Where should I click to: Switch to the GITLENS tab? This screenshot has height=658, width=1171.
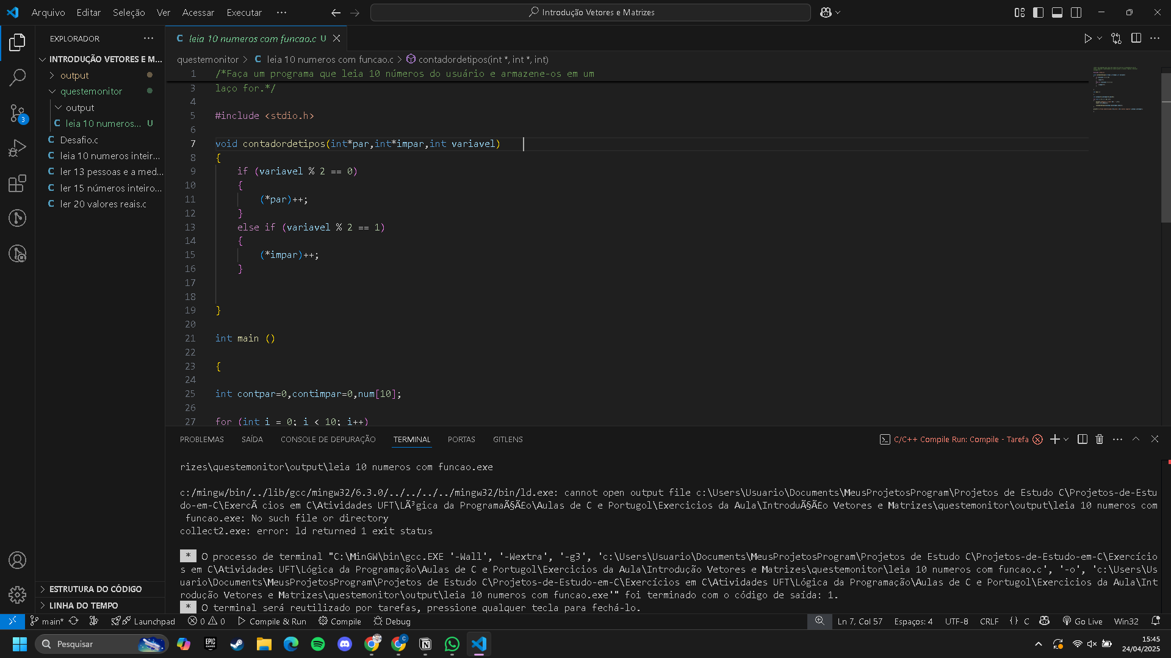pos(508,439)
